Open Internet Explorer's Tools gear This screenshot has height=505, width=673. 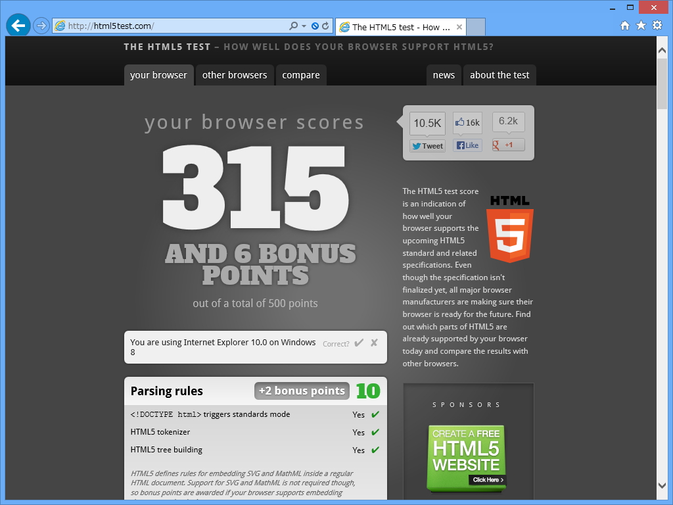tap(656, 24)
